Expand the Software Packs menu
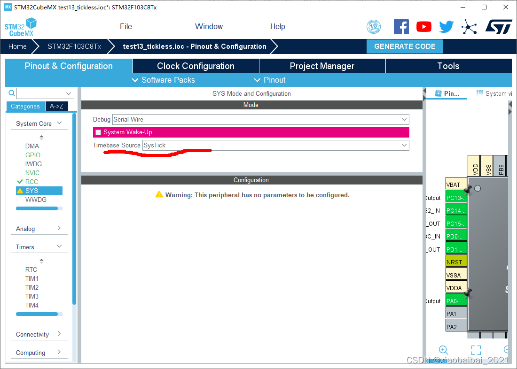Screen dimensions: 517x369 [163, 80]
